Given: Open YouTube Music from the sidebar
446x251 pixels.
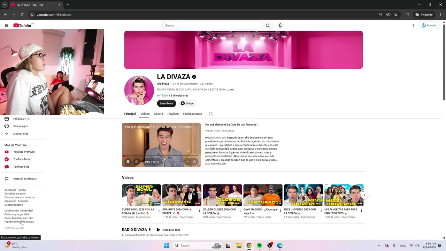Looking at the screenshot, I should 23,159.
